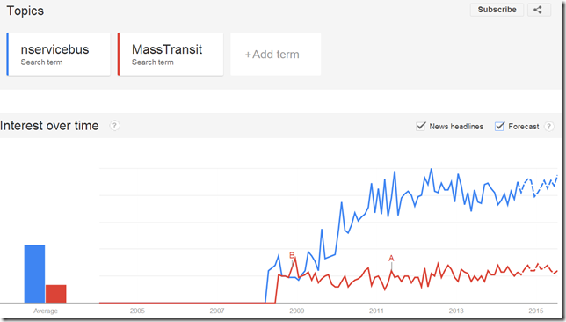
Task: Click news marker B on the red line
Action: [x=292, y=255]
